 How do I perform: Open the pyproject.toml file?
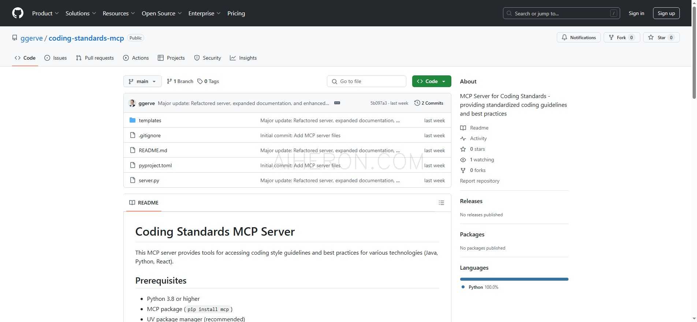(x=155, y=165)
